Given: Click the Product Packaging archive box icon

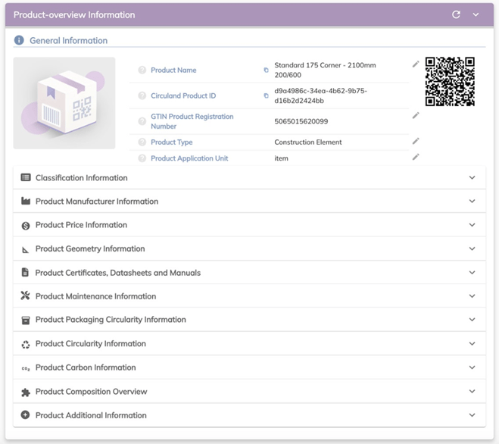Looking at the screenshot, I should (x=26, y=320).
